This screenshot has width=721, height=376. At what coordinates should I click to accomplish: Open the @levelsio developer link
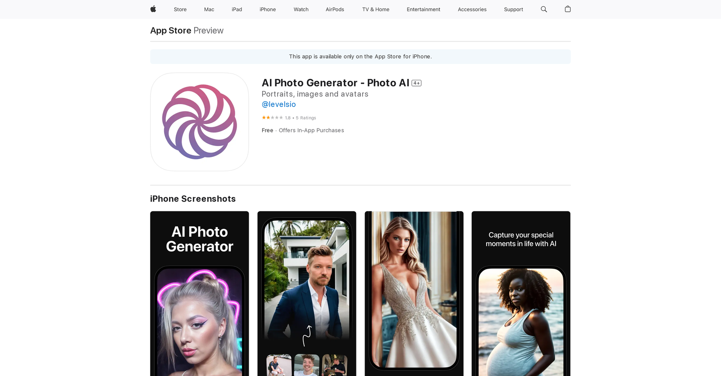[x=279, y=104]
